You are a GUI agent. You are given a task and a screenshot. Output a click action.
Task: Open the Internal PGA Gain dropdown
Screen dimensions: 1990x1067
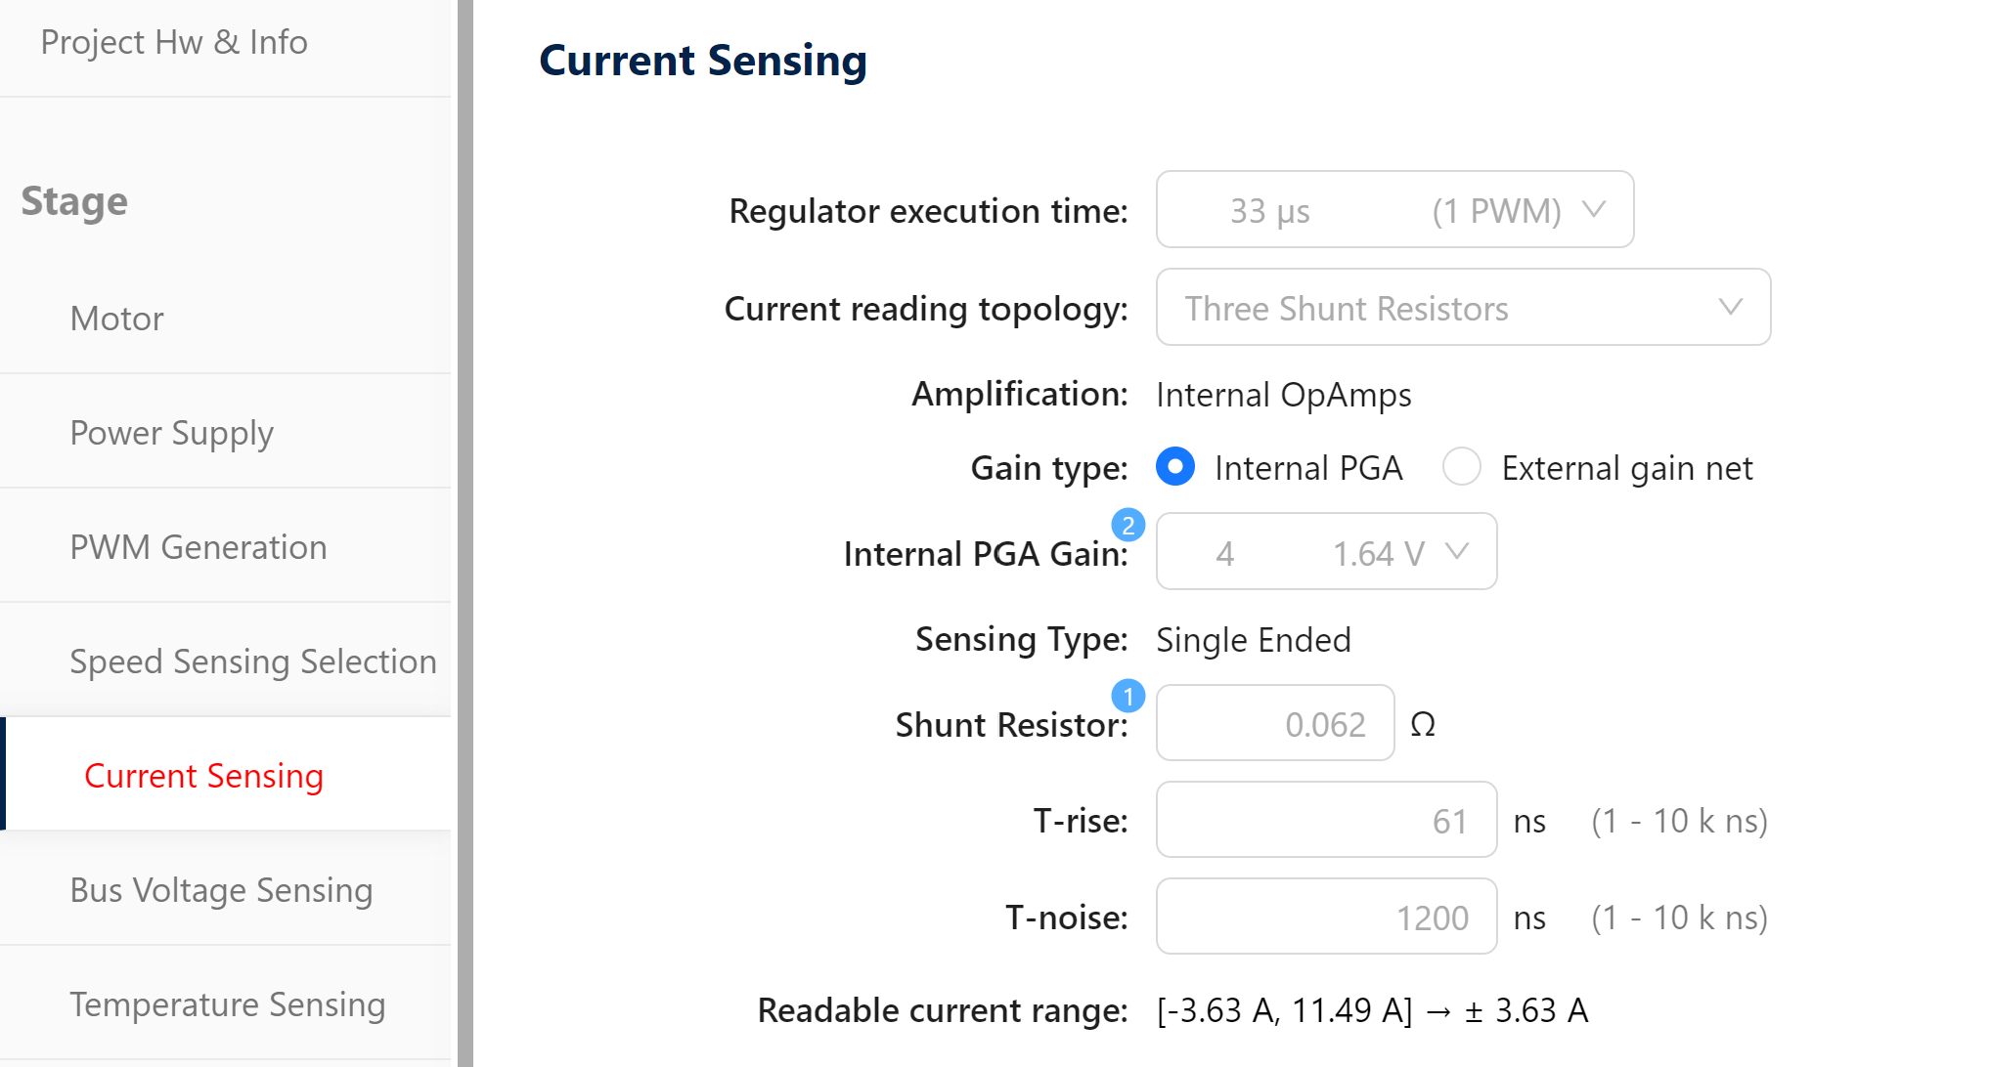(1325, 551)
